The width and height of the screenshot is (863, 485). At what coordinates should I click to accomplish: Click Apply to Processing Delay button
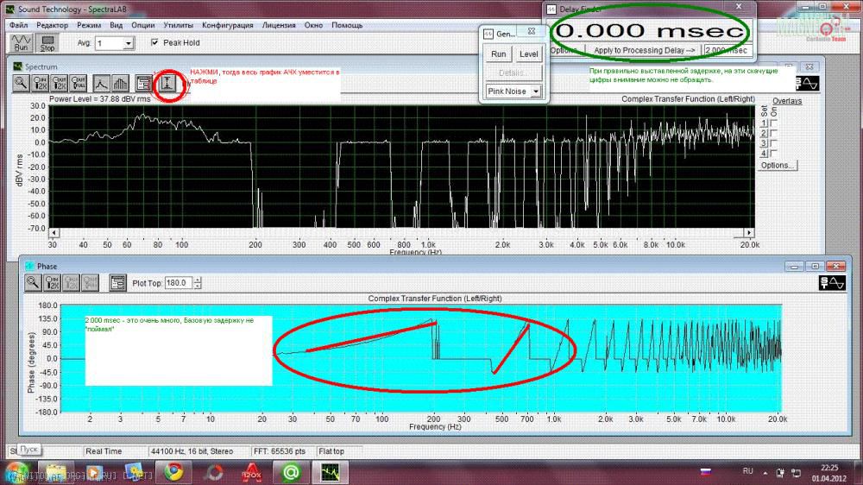[x=644, y=50]
